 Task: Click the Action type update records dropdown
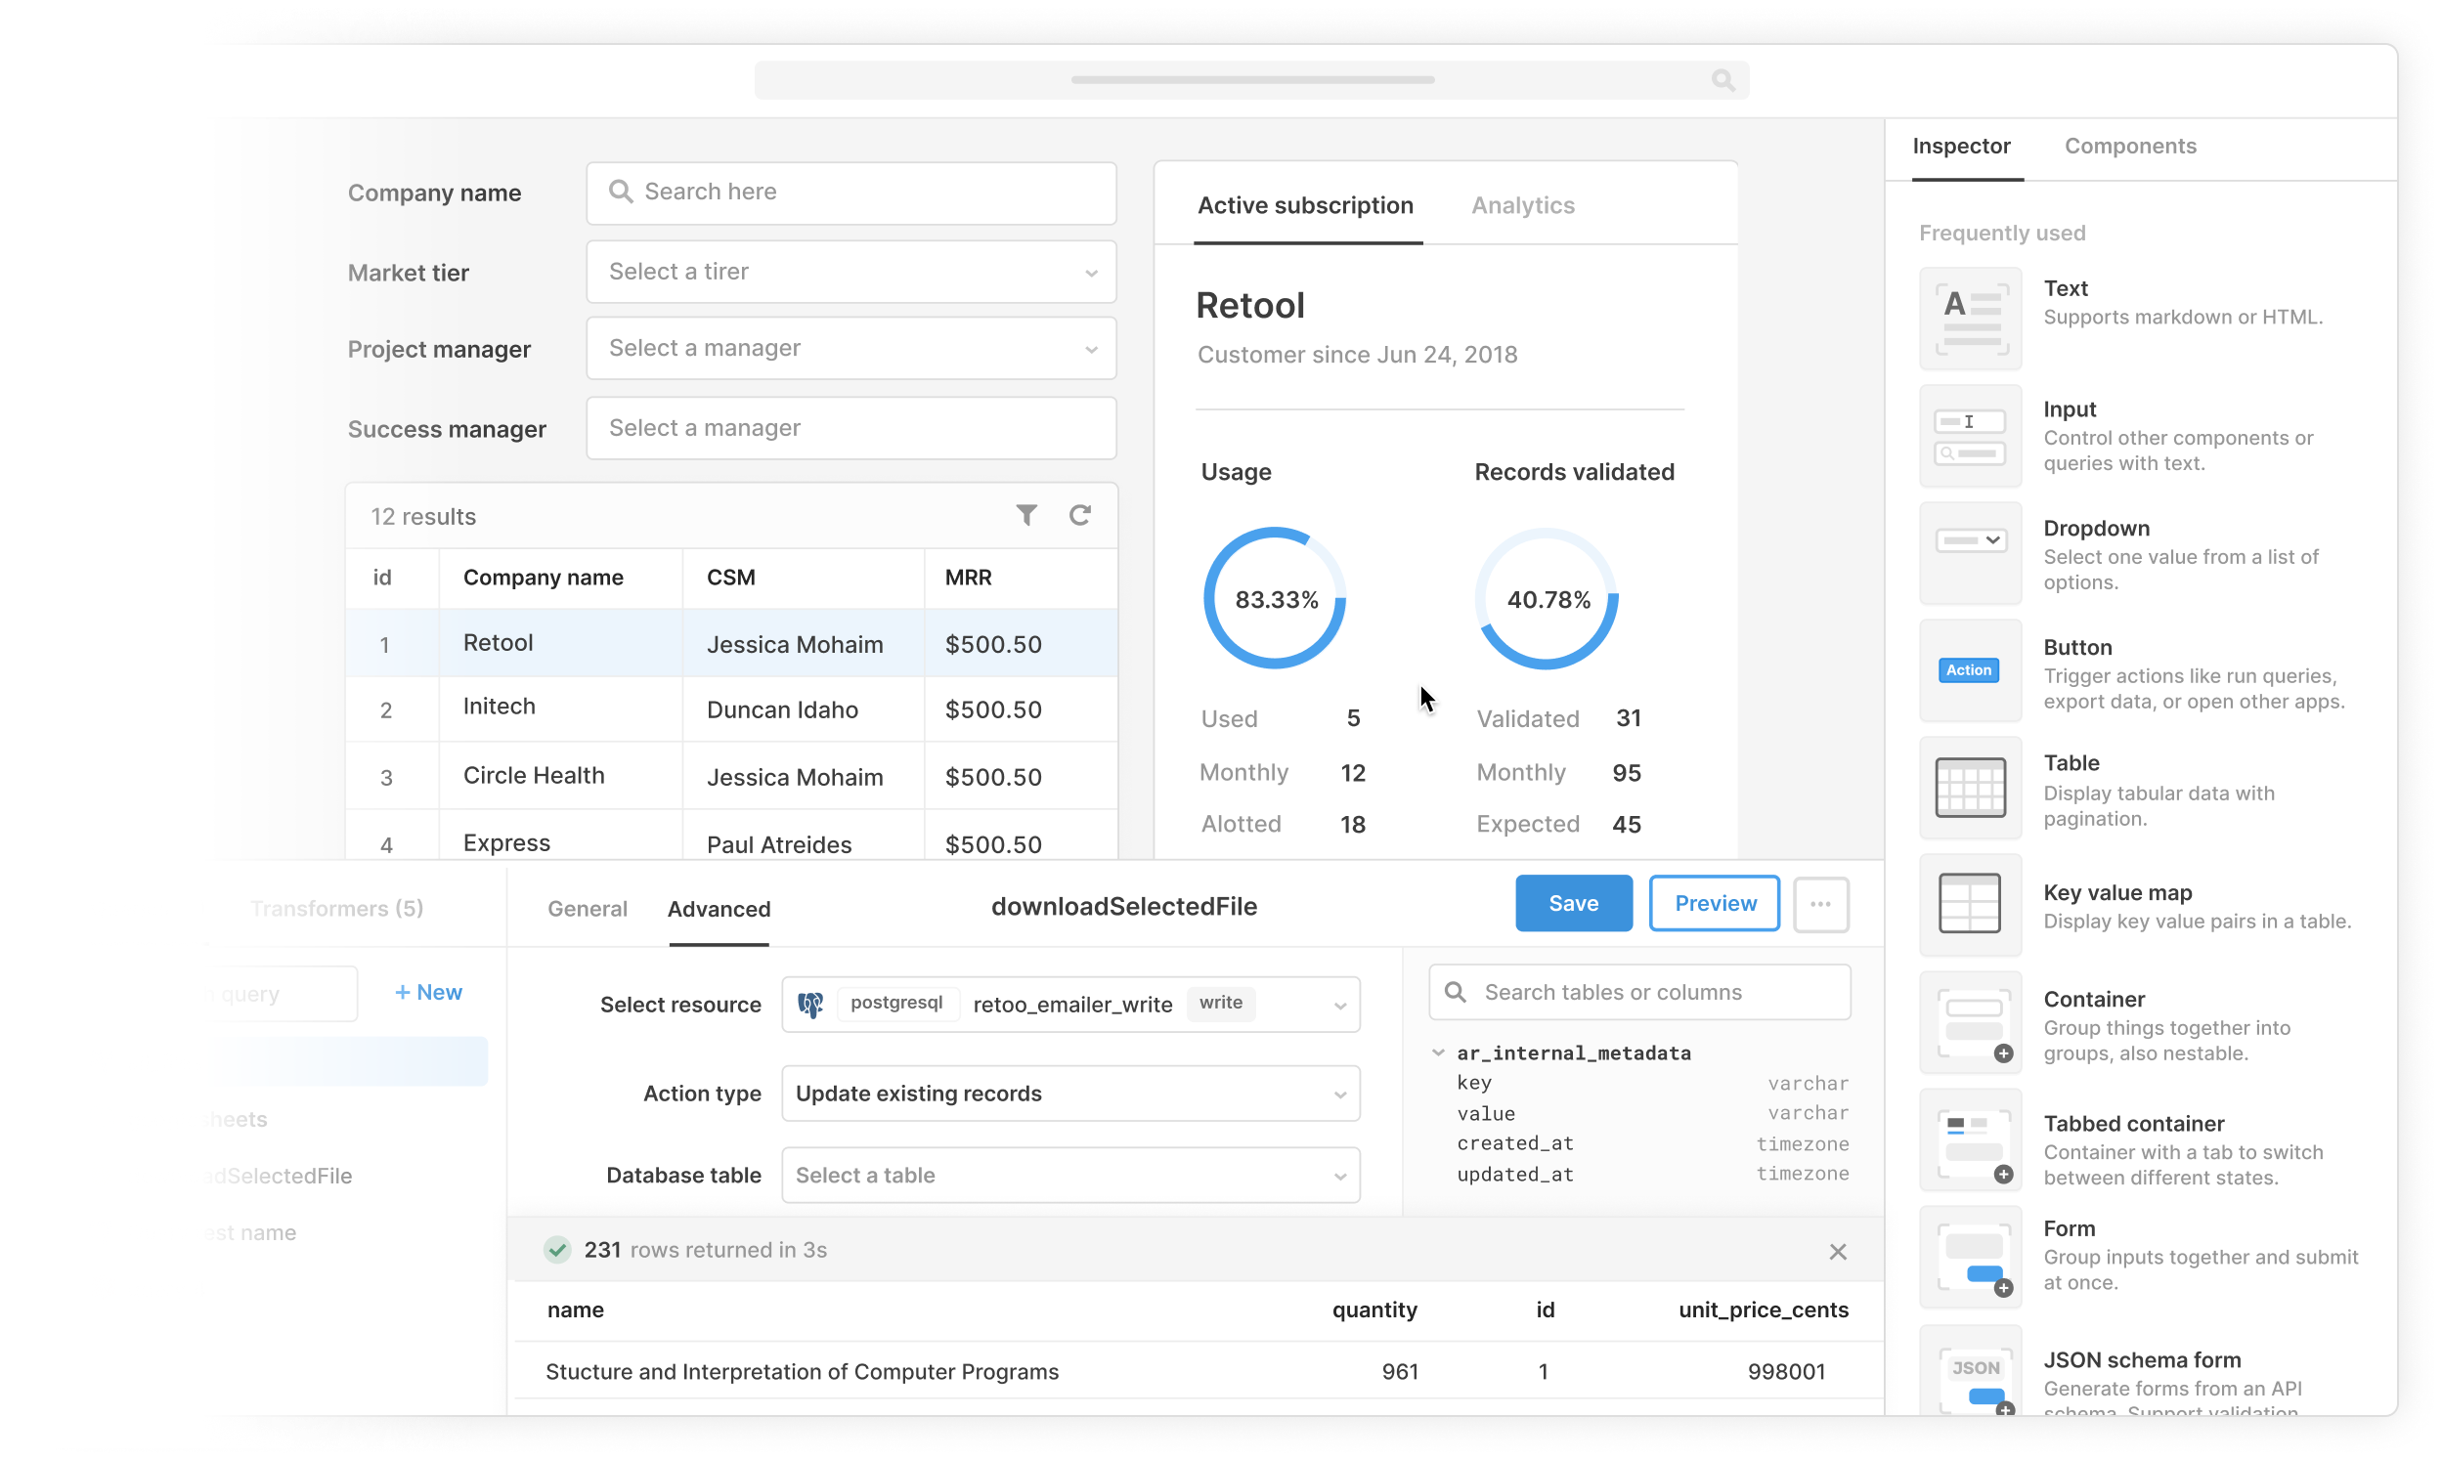(x=1068, y=1094)
